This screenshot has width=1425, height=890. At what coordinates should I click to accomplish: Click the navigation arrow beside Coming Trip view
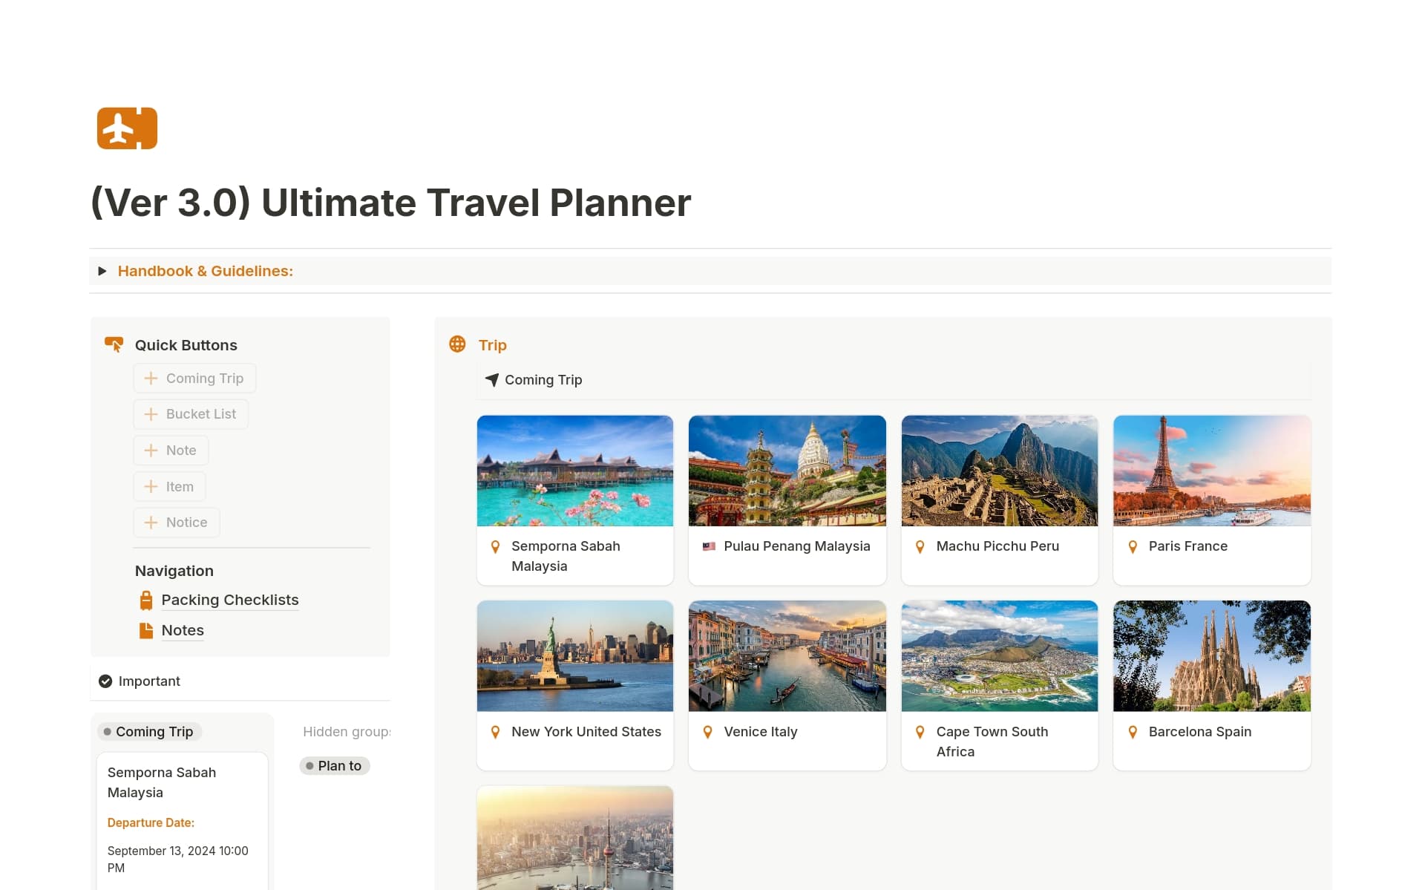point(492,379)
